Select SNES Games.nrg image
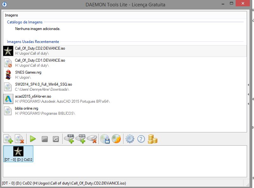Viewport: 254px width, 188px height. 125,75
